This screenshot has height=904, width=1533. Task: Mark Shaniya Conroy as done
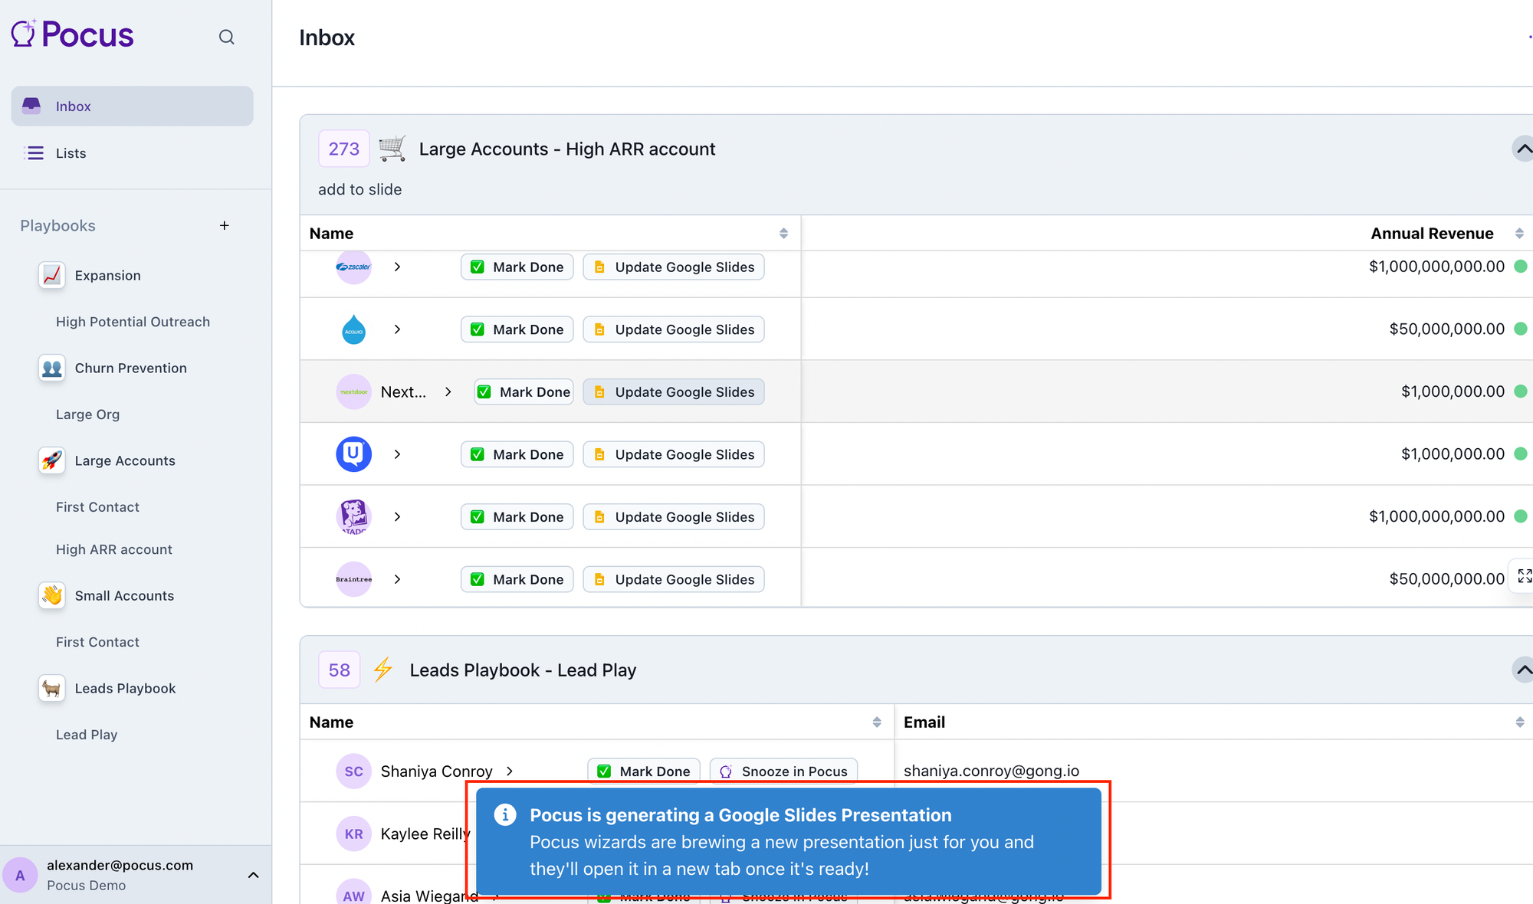coord(644,771)
